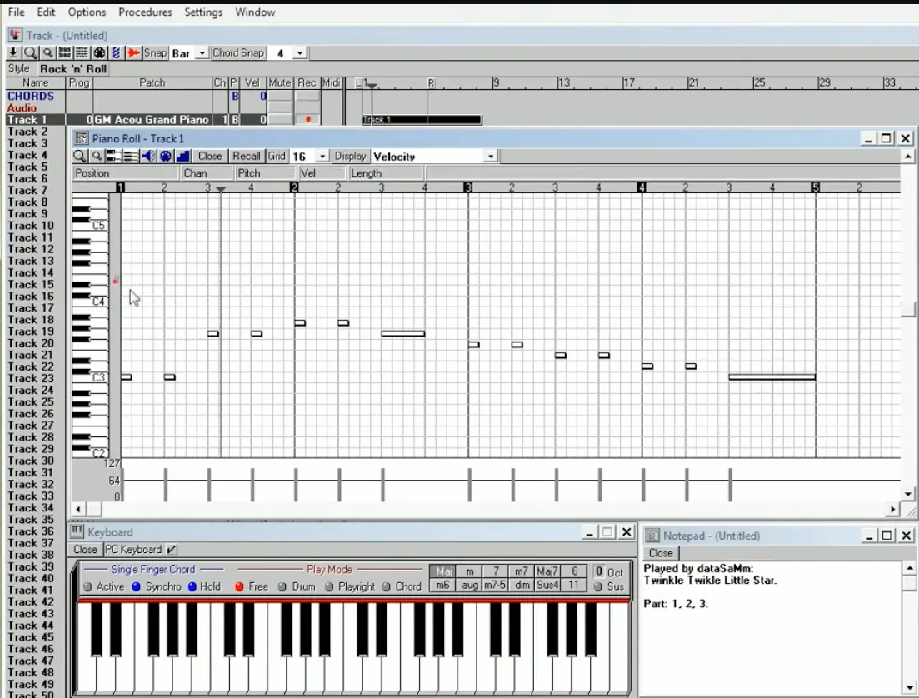The image size is (919, 698).
Task: Click Recall button in Piano Roll
Action: [x=247, y=157]
